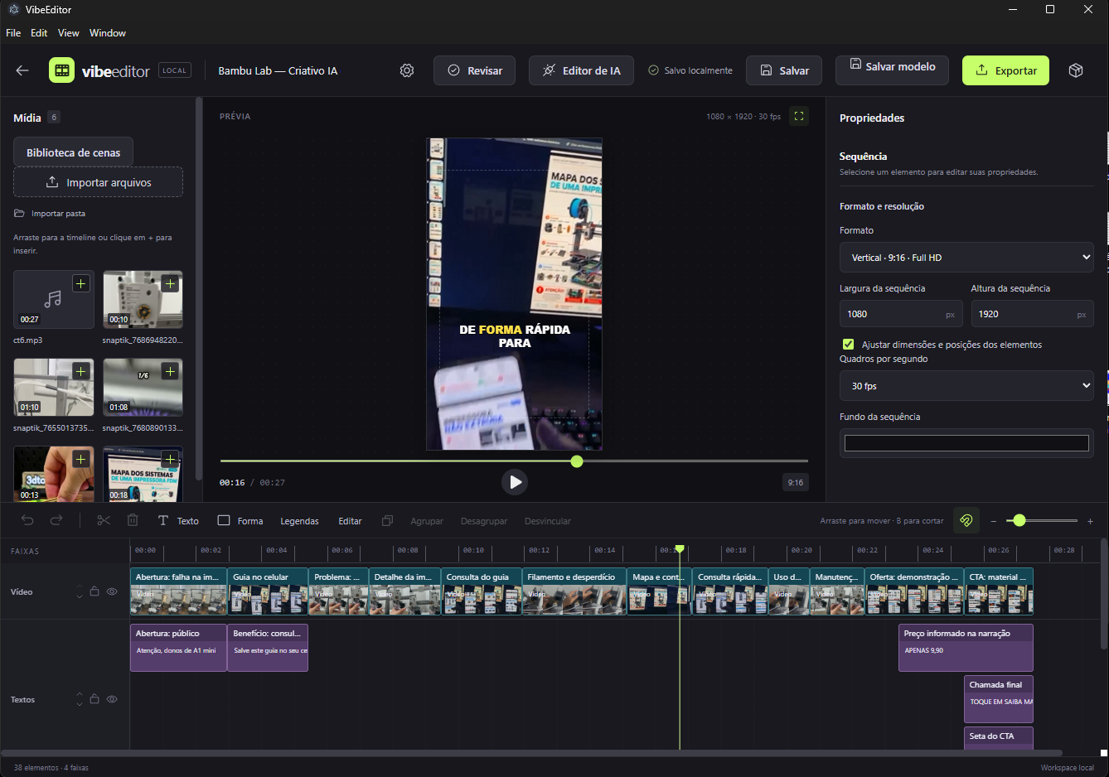The width and height of the screenshot is (1109, 777).
Task: Open the Window menu
Action: click(x=108, y=33)
